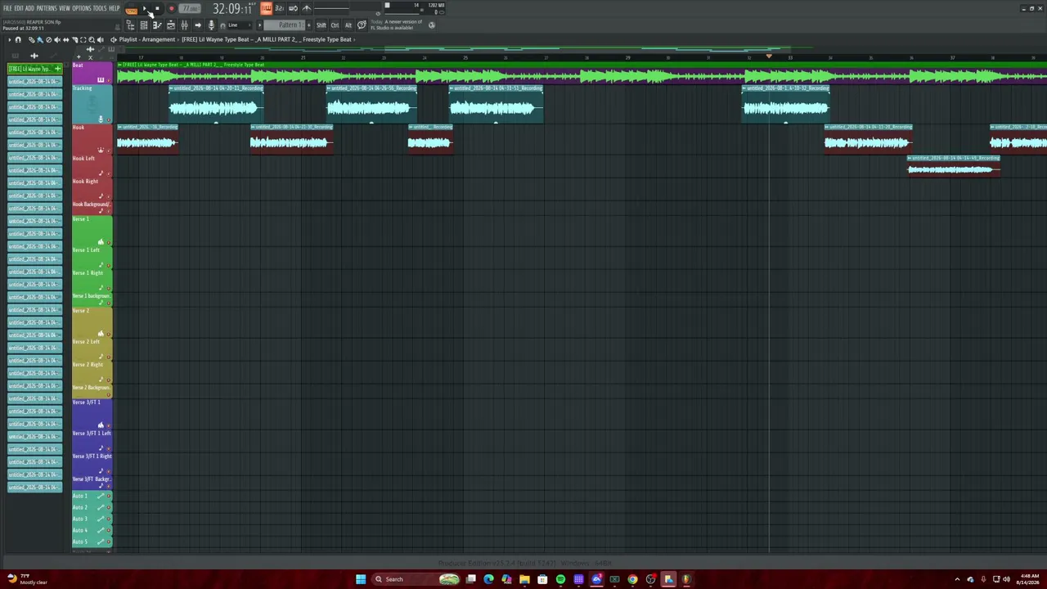Viewport: 1047px width, 589px height.
Task: Click the plus button beside Pattern 1
Action: pos(309,25)
